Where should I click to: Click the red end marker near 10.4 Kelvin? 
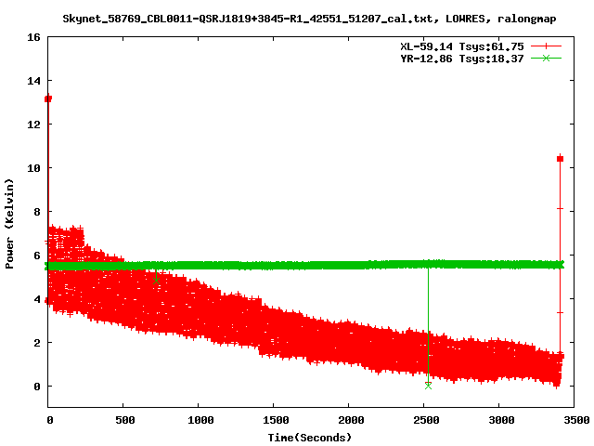(x=561, y=159)
